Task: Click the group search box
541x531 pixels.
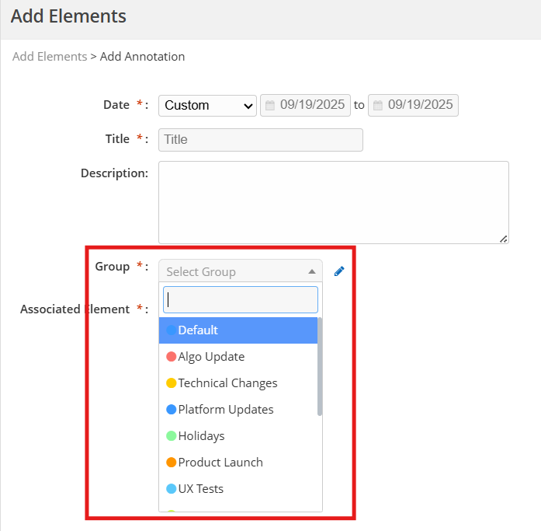Action: coord(240,299)
